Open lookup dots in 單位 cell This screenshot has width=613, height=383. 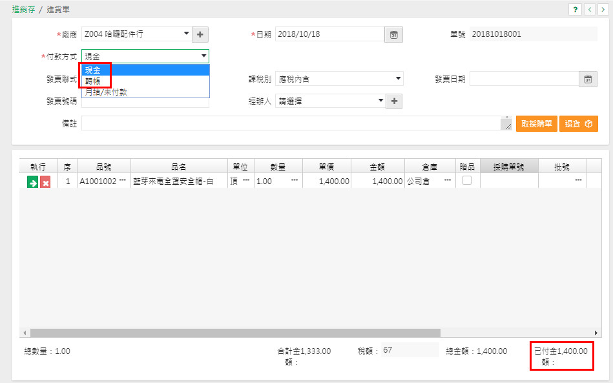[x=246, y=180]
